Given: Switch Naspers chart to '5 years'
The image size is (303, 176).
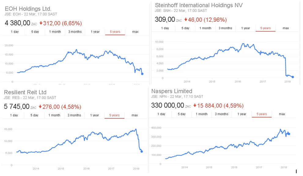Looking at the screenshot, I should tap(261, 114).
